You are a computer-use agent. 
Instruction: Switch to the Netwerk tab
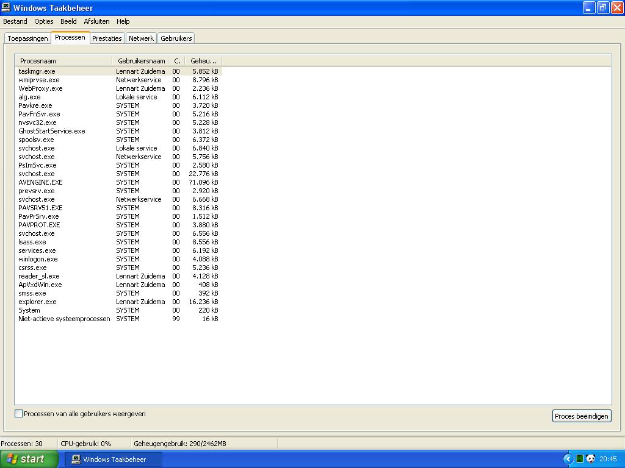141,38
